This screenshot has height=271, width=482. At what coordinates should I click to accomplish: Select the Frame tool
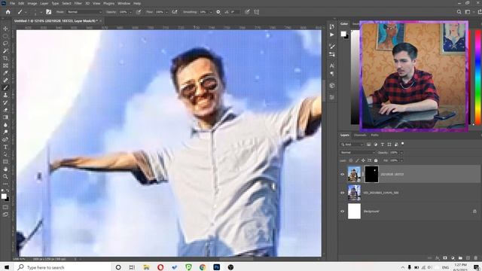click(x=5, y=65)
